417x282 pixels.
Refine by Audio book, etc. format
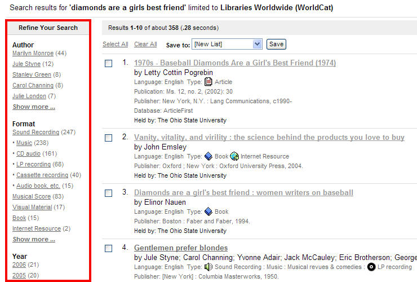click(38, 186)
